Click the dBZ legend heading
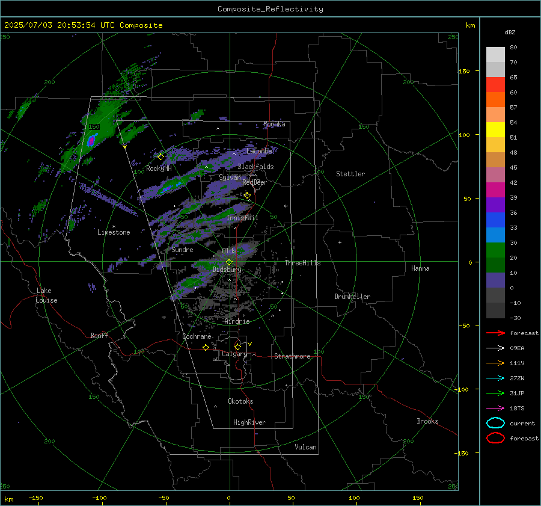 tap(510, 32)
